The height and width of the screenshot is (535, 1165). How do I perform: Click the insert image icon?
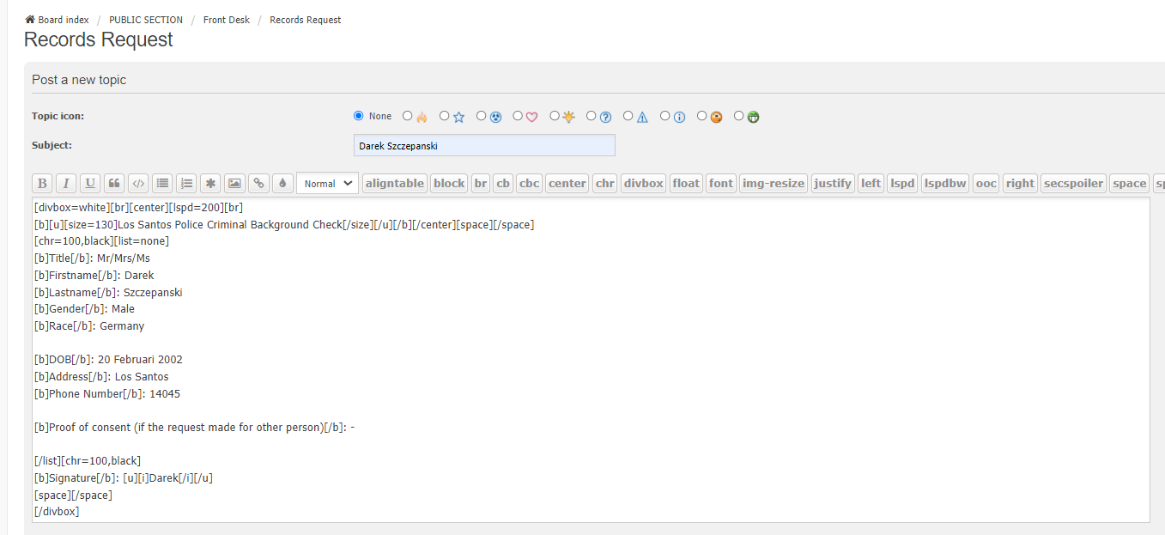coord(234,183)
